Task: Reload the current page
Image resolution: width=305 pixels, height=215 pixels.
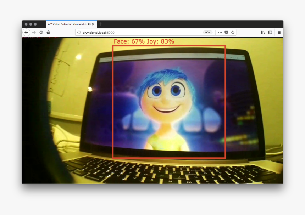Action: (41, 33)
